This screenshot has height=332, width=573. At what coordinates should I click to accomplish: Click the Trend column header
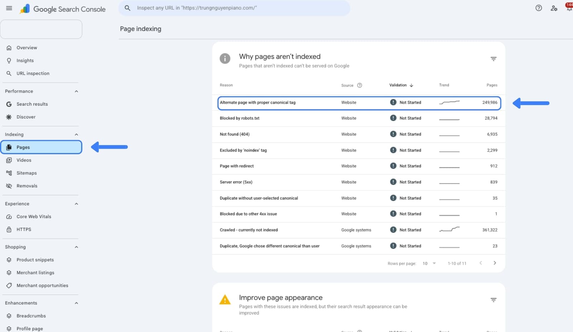click(444, 85)
